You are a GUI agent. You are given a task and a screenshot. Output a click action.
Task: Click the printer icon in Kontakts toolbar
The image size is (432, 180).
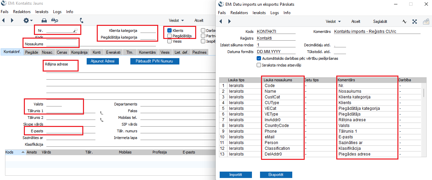(44, 20)
